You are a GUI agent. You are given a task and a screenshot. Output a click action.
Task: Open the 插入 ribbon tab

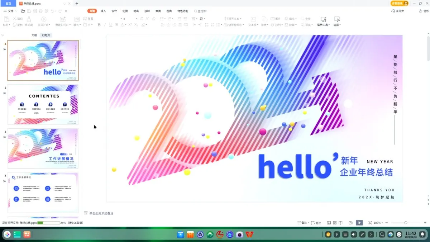103,11
